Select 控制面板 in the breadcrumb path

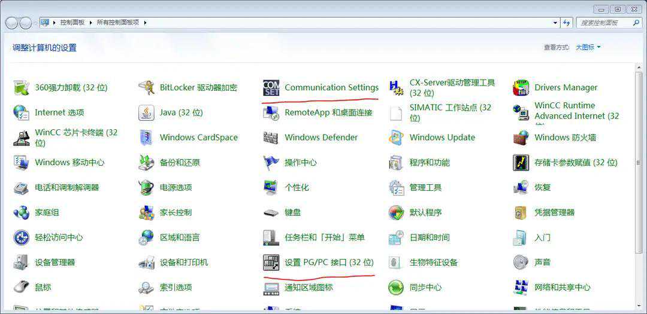(74, 23)
